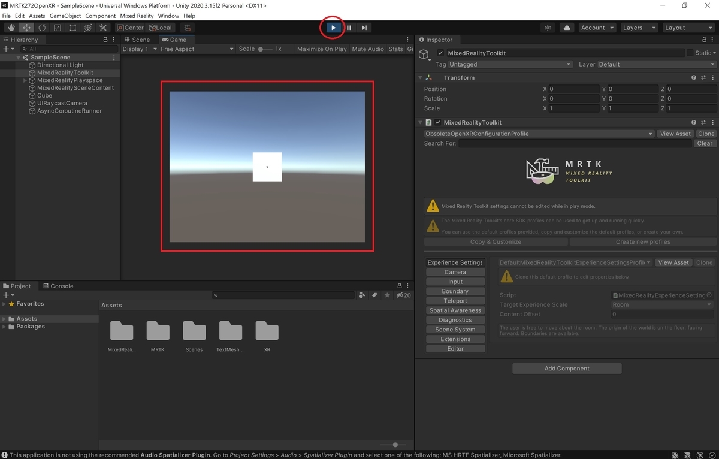
Task: Open the Collab sun-shaped toolbar icon
Action: (x=548, y=28)
